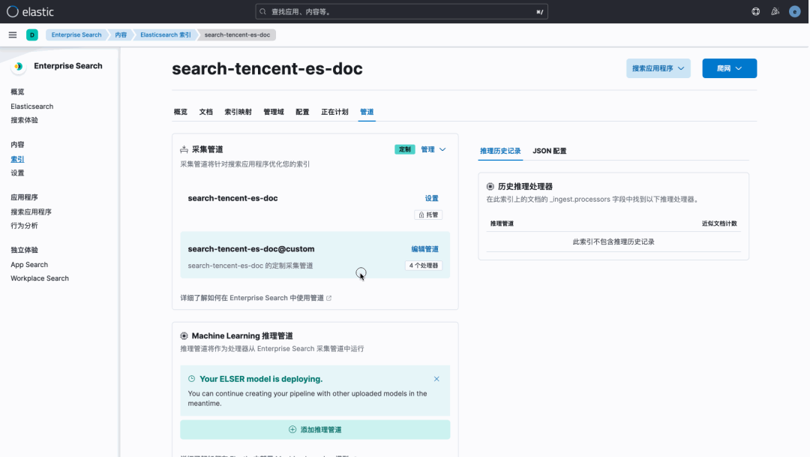Switch to JSON configuration tab
This screenshot has height=457, width=810.
(x=549, y=151)
